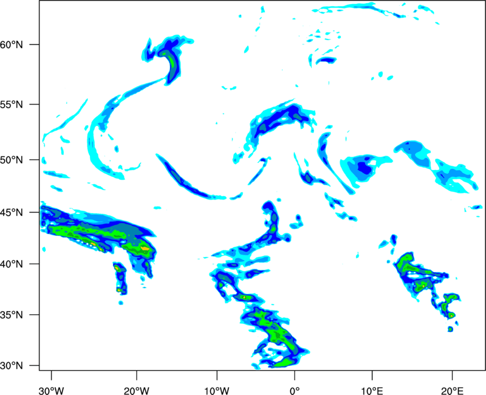Screen dimensions: 486x395
Task: Click the 50°N latitude label
Action: click(12, 160)
